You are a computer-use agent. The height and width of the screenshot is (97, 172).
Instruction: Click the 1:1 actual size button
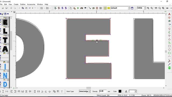click(x=156, y=8)
